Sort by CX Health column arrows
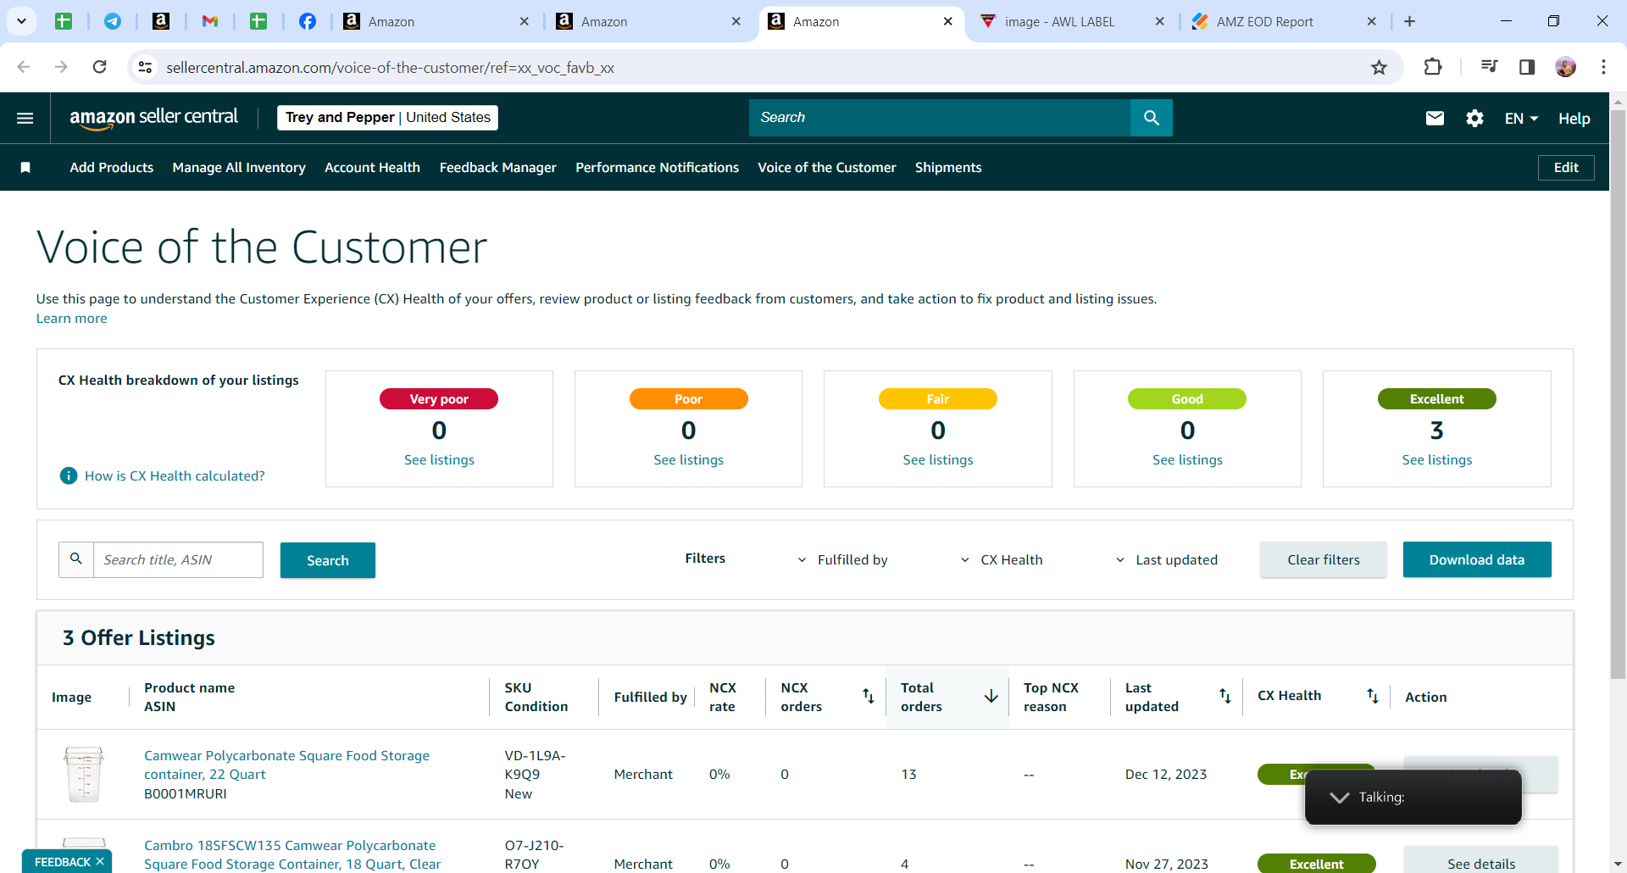Screen dimensions: 1627x873 (1373, 697)
